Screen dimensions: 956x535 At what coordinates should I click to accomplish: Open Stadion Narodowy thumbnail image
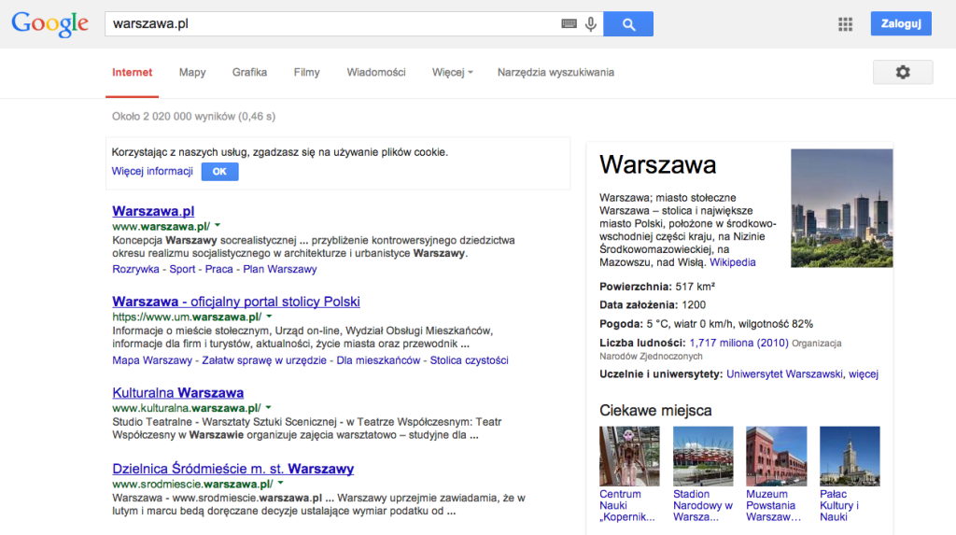pos(703,456)
